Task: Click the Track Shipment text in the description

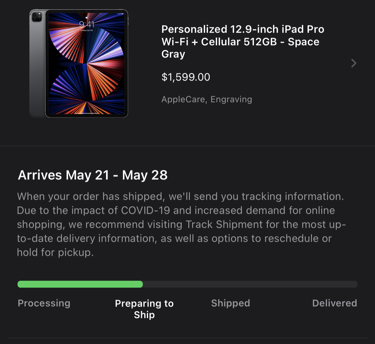Action: tap(224, 224)
